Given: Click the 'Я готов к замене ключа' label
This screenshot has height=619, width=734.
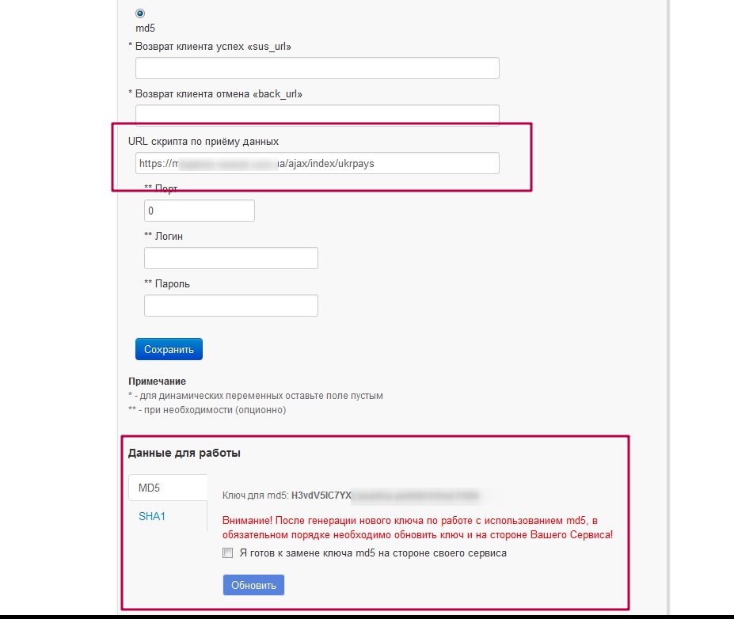Looking at the screenshot, I should click(372, 553).
